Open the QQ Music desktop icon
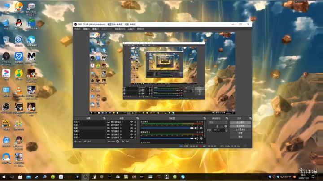 point(19,75)
